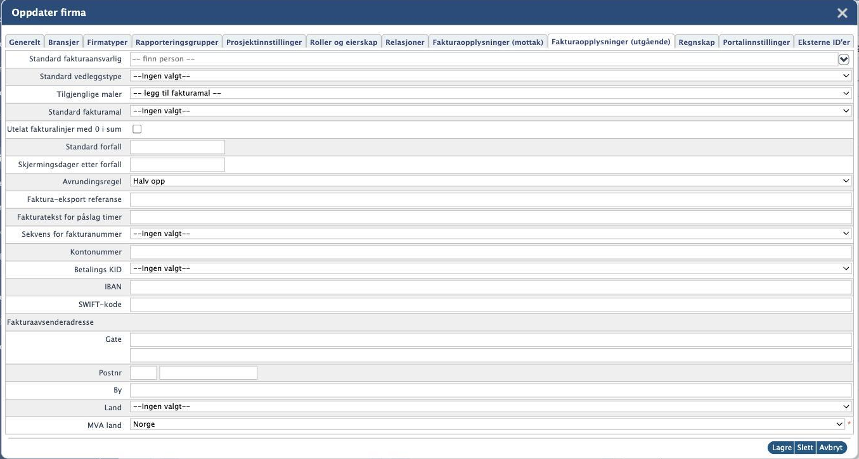Switch to the Regnskap tab
The image size is (859, 459).
pyautogui.click(x=697, y=42)
